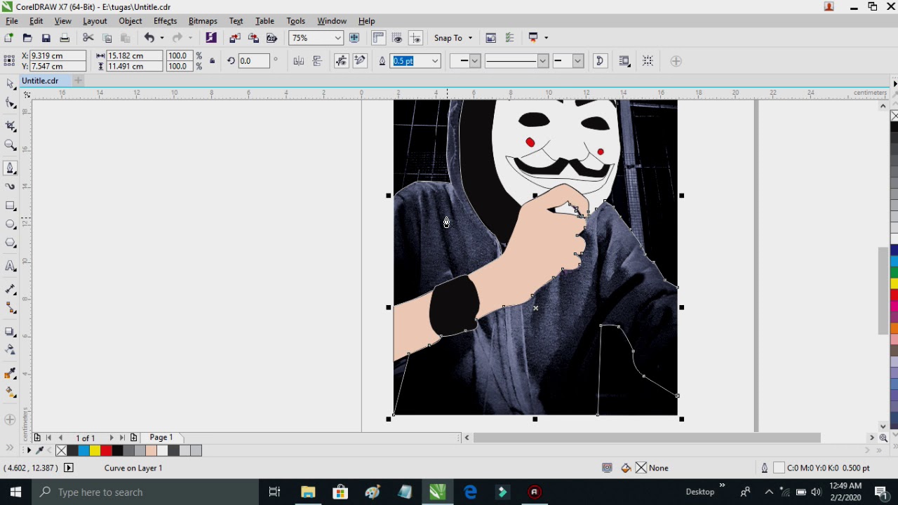Print the document using printer icon

click(x=65, y=38)
